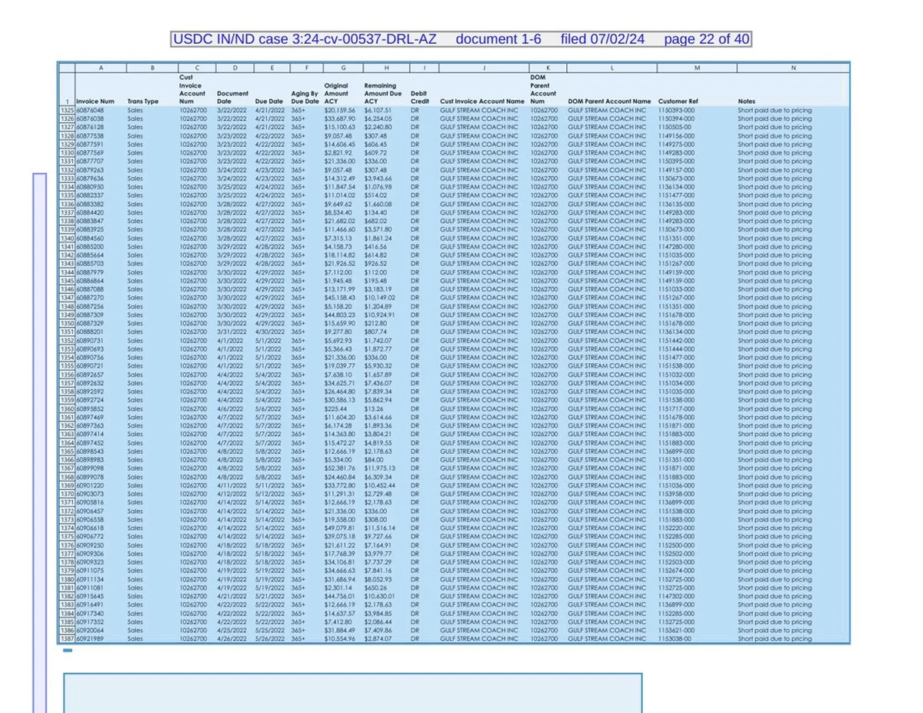Click original amount $52,381.76
The width and height of the screenshot is (923, 713).
pyautogui.click(x=340, y=468)
